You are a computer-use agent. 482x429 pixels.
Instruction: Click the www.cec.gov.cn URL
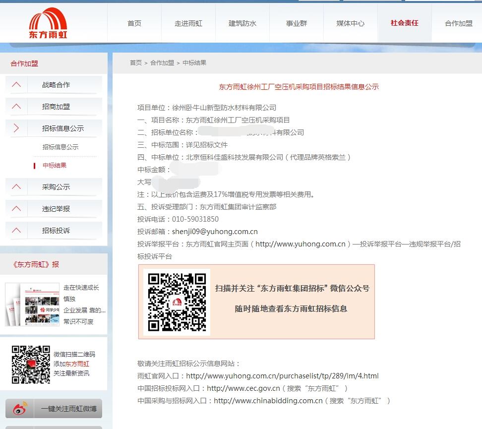[243, 388]
